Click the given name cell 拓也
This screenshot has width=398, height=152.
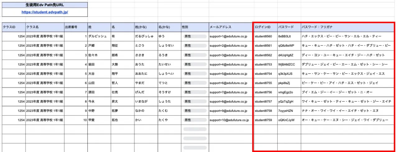[123, 120]
